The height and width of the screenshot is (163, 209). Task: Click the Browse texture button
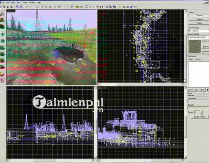point(206,47)
